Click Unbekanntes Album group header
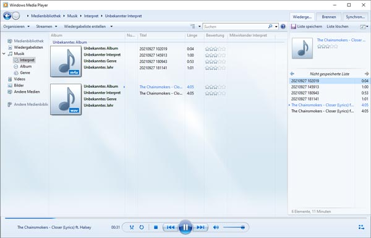The height and width of the screenshot is (238, 371). (x=70, y=43)
